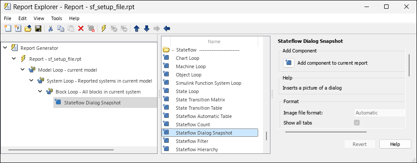Image resolution: width=417 pixels, height=163 pixels.
Task: Deactivate component using grid-with-stop icon
Action: click(x=91, y=28)
